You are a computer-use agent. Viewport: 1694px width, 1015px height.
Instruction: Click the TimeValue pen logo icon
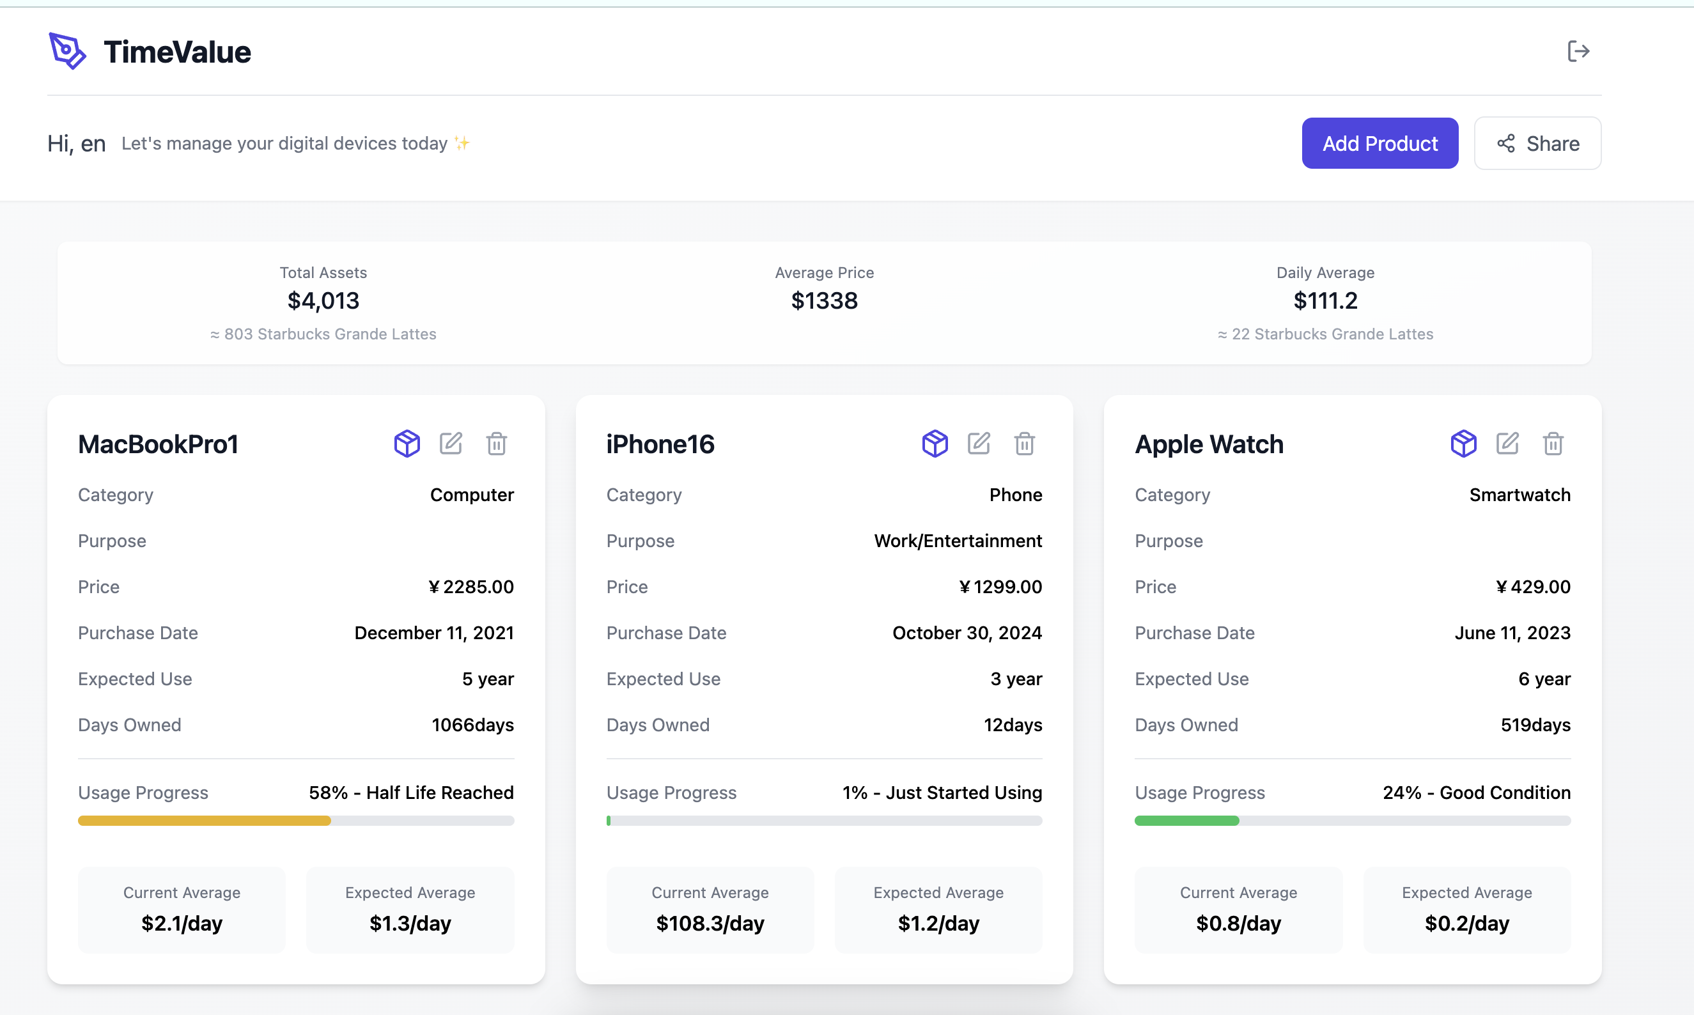click(x=67, y=51)
